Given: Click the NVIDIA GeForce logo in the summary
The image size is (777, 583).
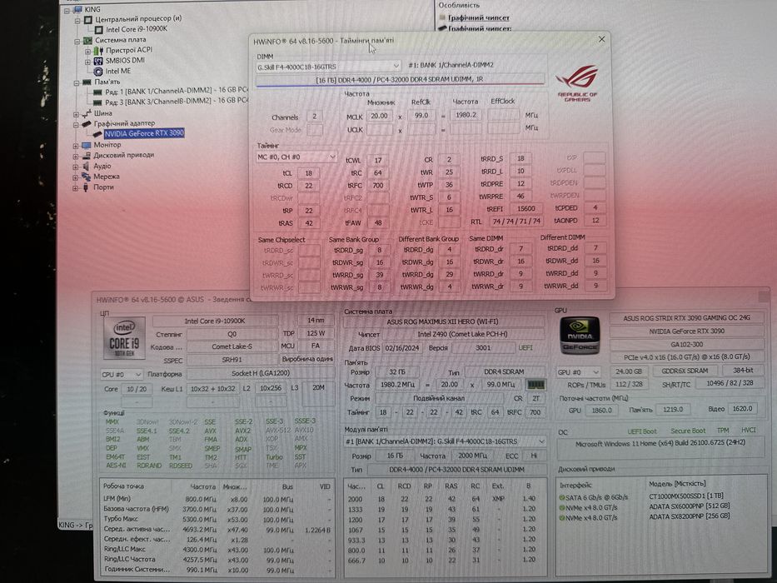Looking at the screenshot, I should click(x=580, y=336).
